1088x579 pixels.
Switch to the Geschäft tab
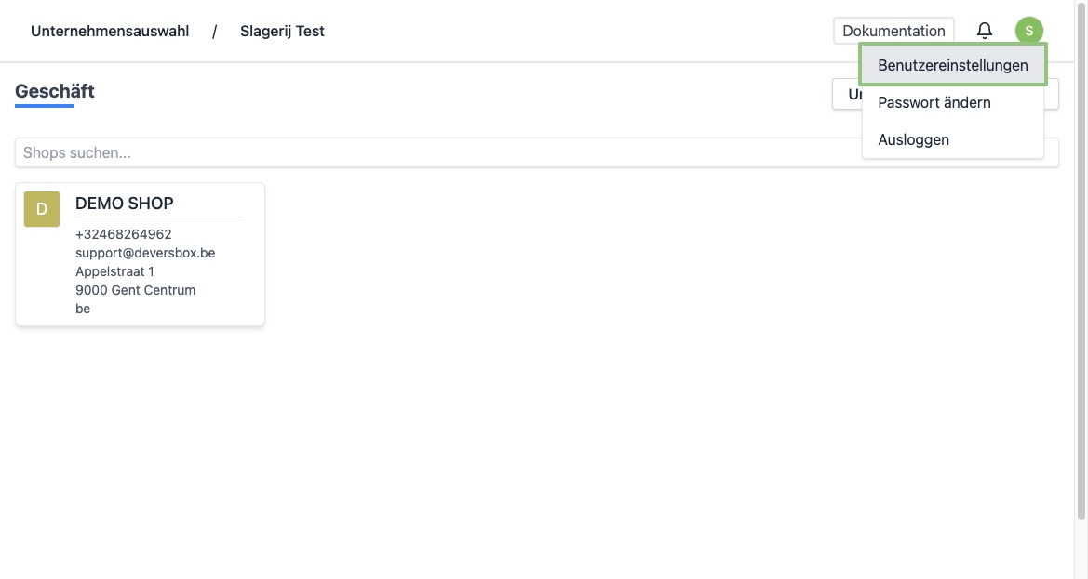pos(55,91)
